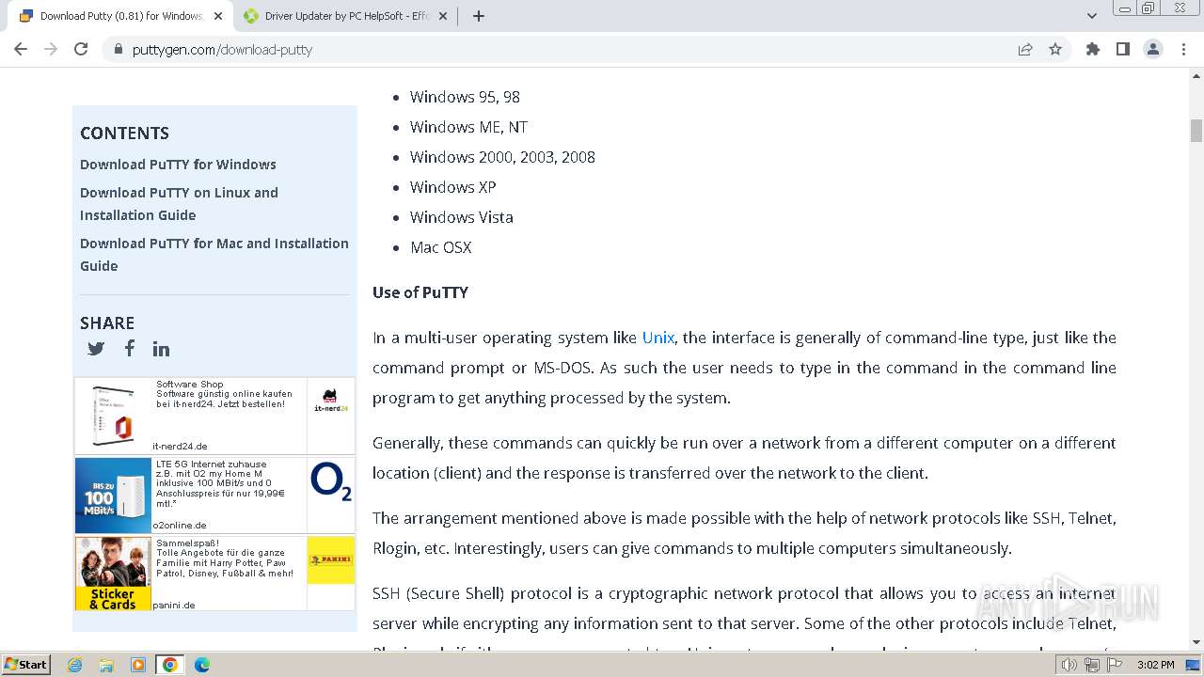The width and height of the screenshot is (1204, 677).
Task: Click the Windows 2000, 2003, 2008 list item
Action: pos(502,157)
